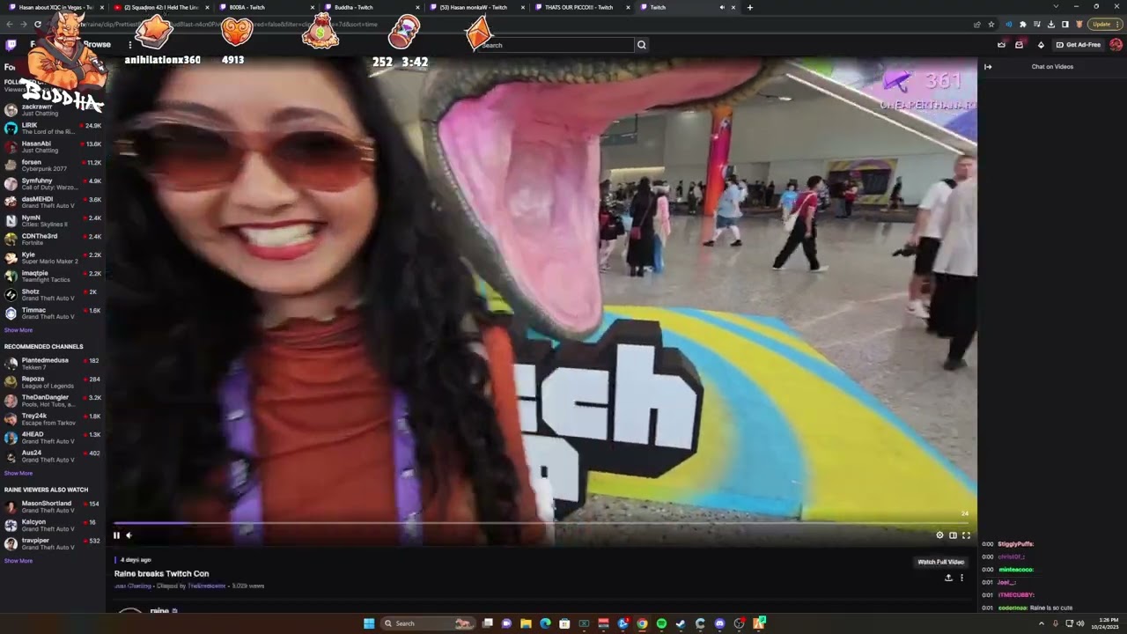
Task: Open dasMEHDI channel in sidebar
Action: click(x=53, y=203)
